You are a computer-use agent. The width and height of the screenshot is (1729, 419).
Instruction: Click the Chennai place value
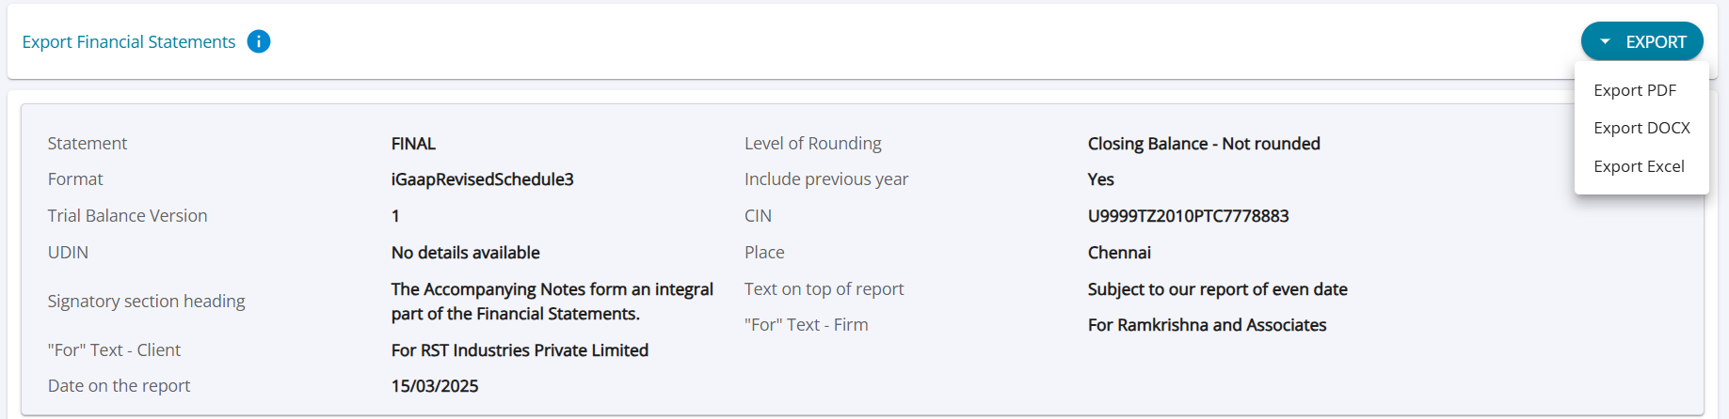coord(1119,253)
